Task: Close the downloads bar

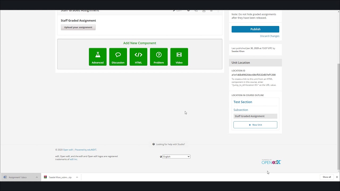Action: coord(337,177)
